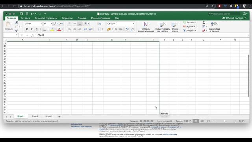Undo the last action in Excel
252x142 pixels.
click(x=32, y=14)
